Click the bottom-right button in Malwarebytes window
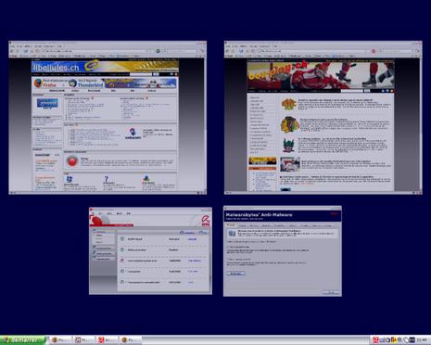Image resolution: width=431 pixels, height=345 pixels. [x=331, y=292]
